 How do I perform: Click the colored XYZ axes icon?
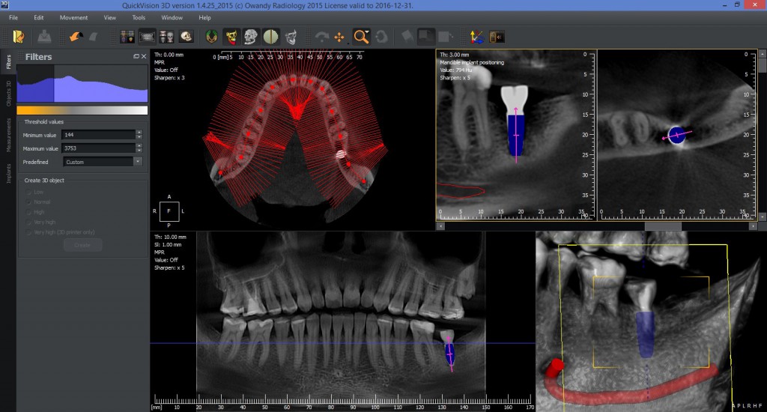pyautogui.click(x=476, y=36)
